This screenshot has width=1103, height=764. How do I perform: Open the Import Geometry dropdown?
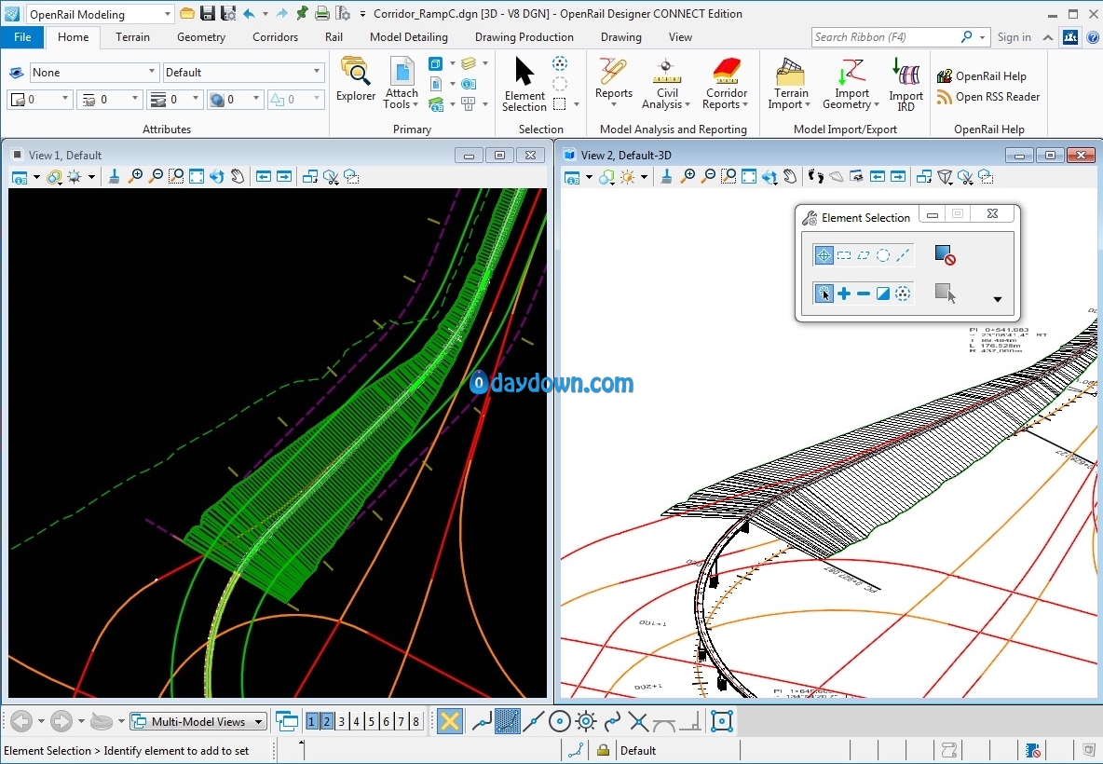point(851,83)
